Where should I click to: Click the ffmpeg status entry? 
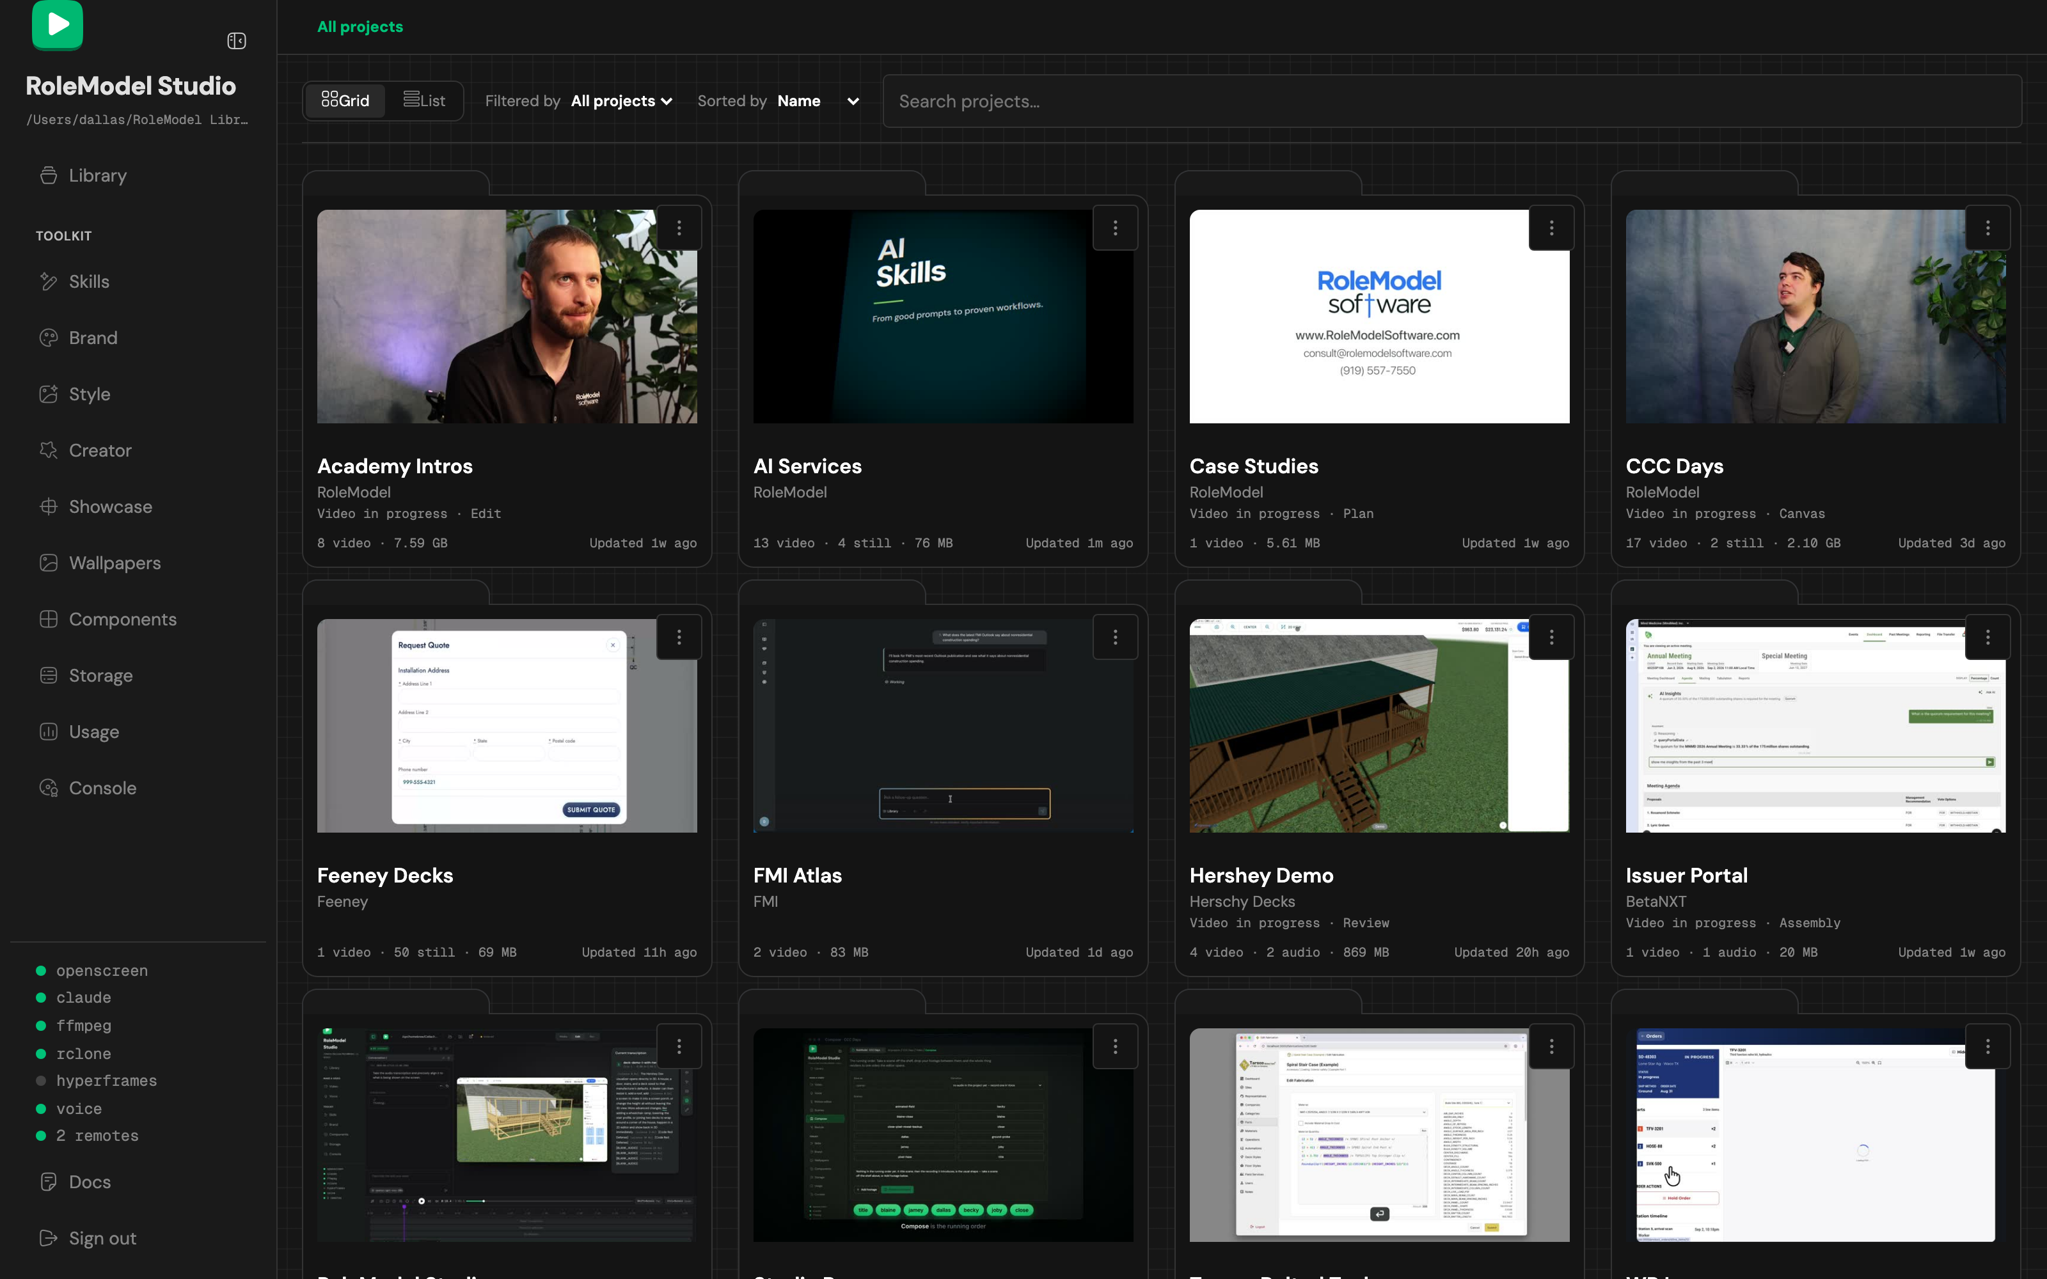tap(74, 1025)
